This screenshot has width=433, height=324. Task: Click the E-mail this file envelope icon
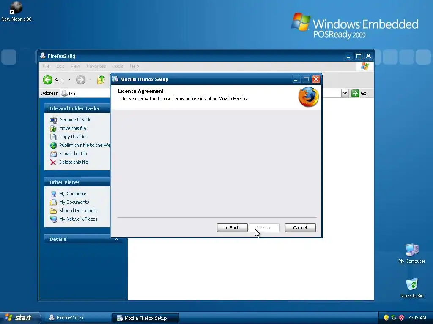pyautogui.click(x=53, y=154)
